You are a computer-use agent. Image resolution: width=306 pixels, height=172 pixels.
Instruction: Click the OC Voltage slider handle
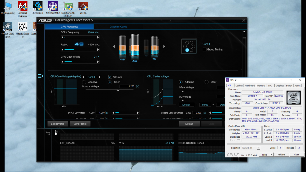[x=182, y=100]
